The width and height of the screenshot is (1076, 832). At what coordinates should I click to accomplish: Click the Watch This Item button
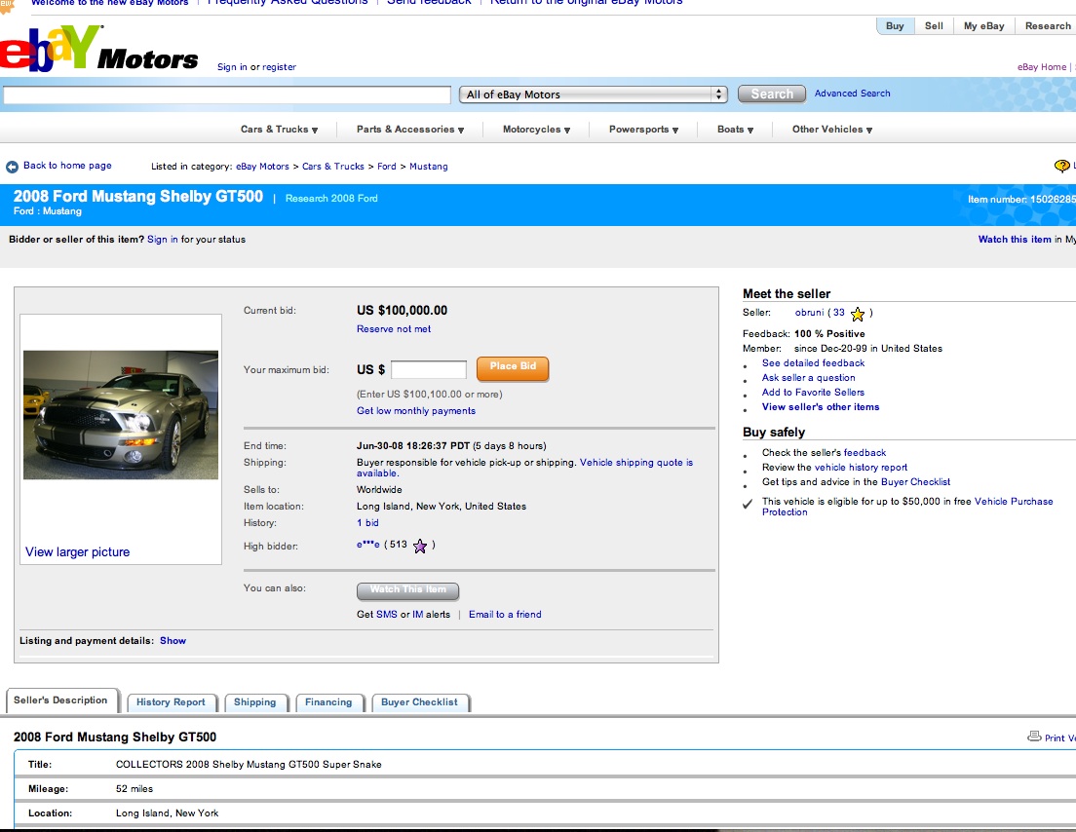407,590
